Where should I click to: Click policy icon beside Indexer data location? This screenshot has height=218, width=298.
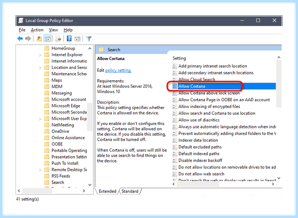tap(174, 140)
